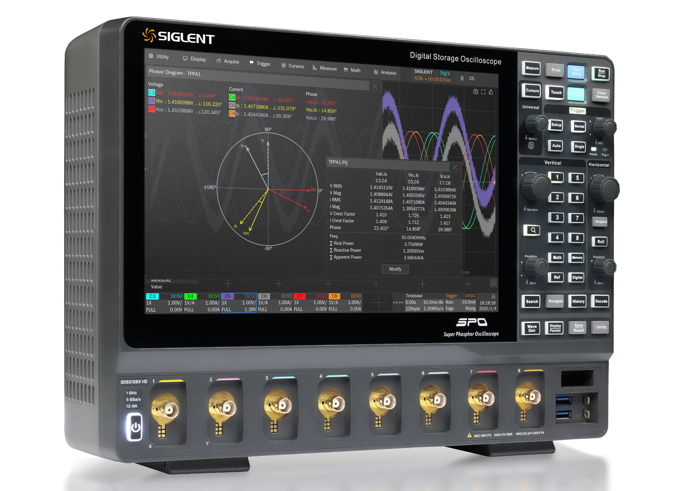
Task: Open the on-screen Cursors menu
Action: click(292, 66)
